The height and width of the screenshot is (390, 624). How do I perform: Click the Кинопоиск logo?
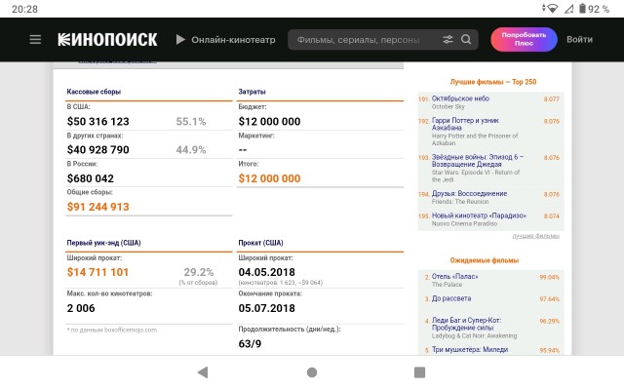point(107,39)
